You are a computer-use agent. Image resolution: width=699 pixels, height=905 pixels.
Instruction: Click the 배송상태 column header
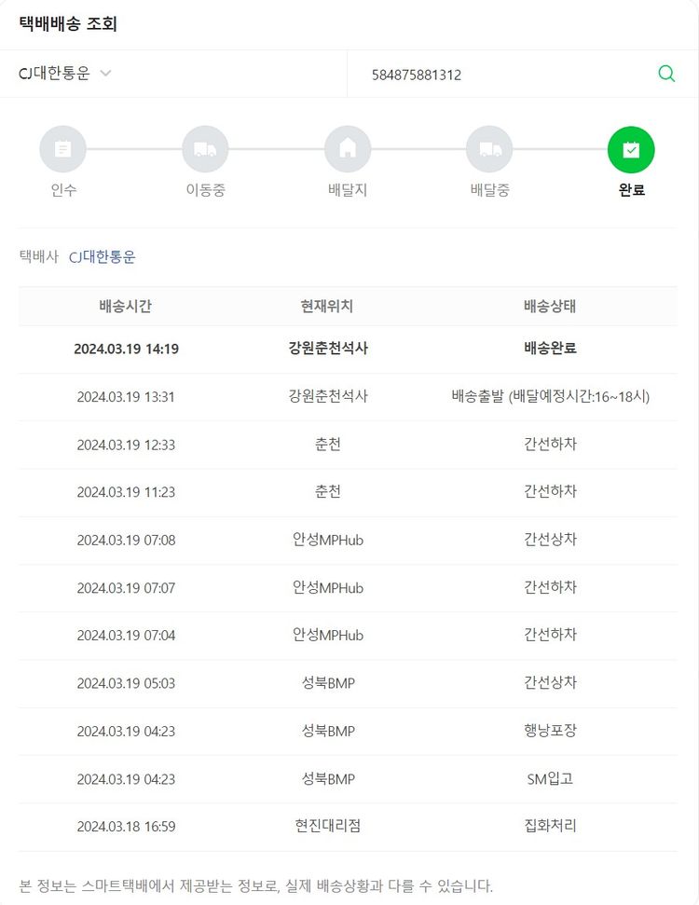tap(550, 306)
